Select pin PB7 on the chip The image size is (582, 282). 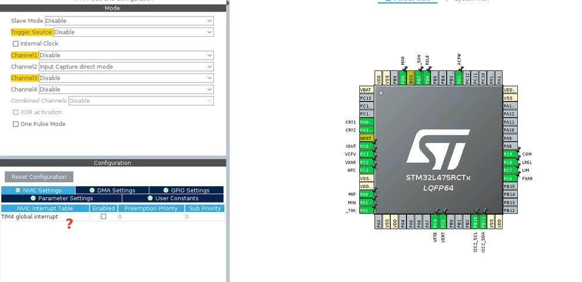(418, 78)
